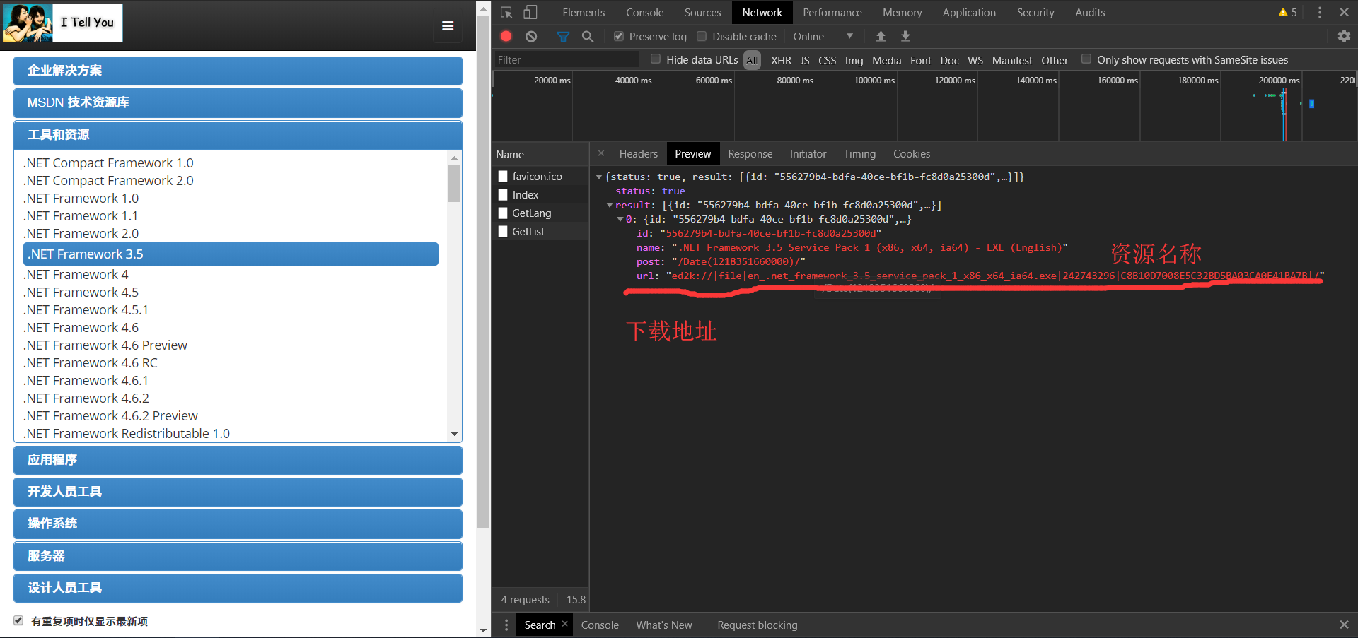1358x638 pixels.
Task: Open .NET Framework 4.6.2 list item
Action: coord(86,398)
